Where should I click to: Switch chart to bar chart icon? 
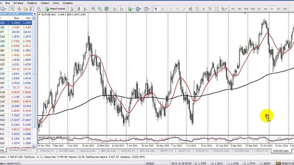[72, 9]
